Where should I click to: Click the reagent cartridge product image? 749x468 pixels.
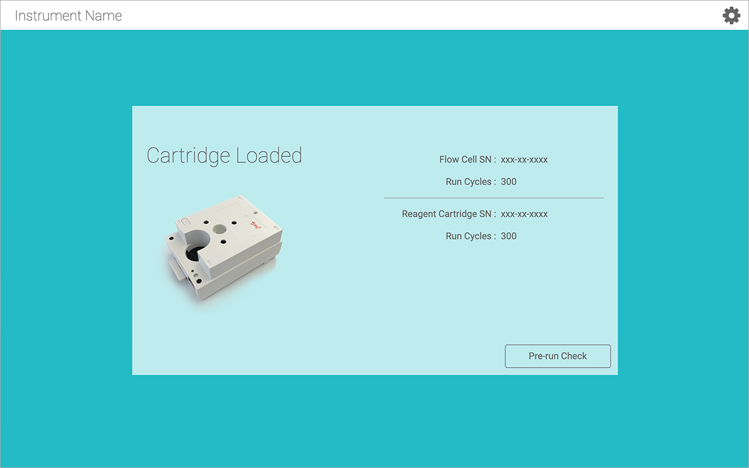[x=225, y=249]
